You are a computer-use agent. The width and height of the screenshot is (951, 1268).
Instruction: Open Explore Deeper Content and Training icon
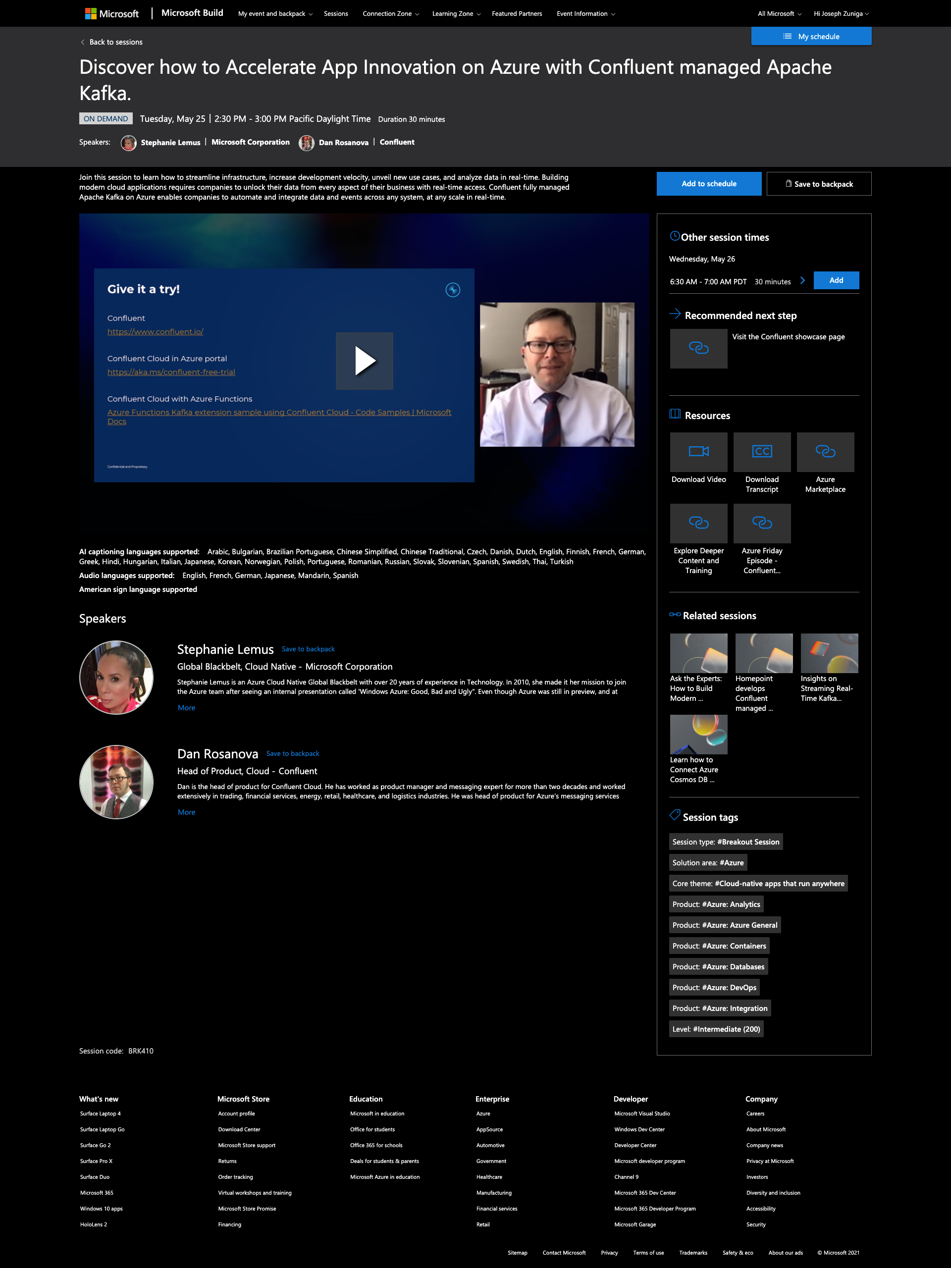699,524
